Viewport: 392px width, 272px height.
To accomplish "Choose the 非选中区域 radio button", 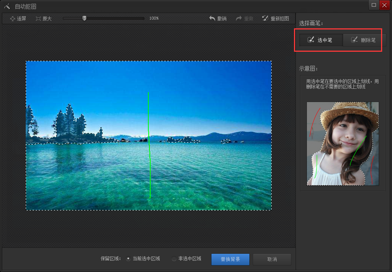I will tap(174, 259).
